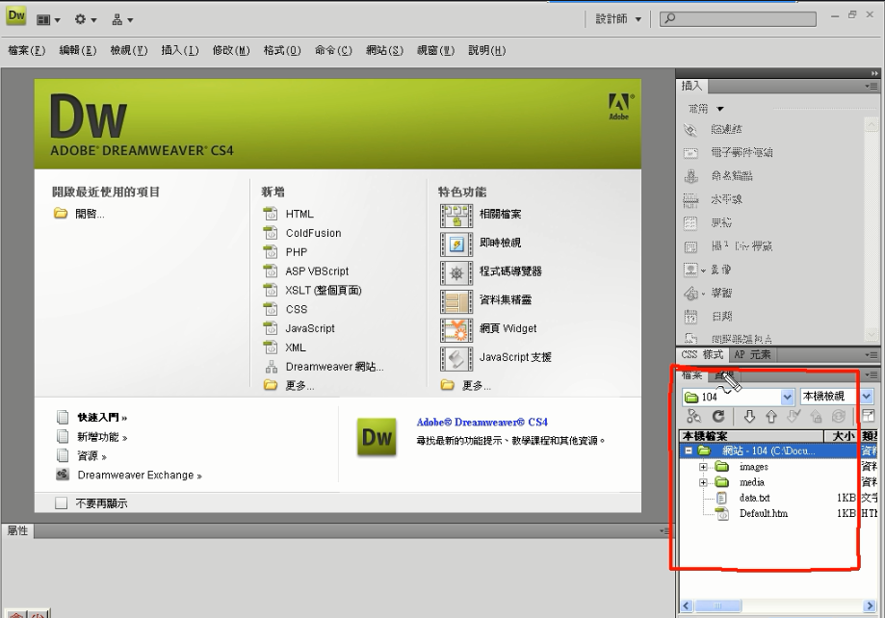The image size is (885, 618).
Task: Expand the images folder in Files tree
Action: [703, 467]
